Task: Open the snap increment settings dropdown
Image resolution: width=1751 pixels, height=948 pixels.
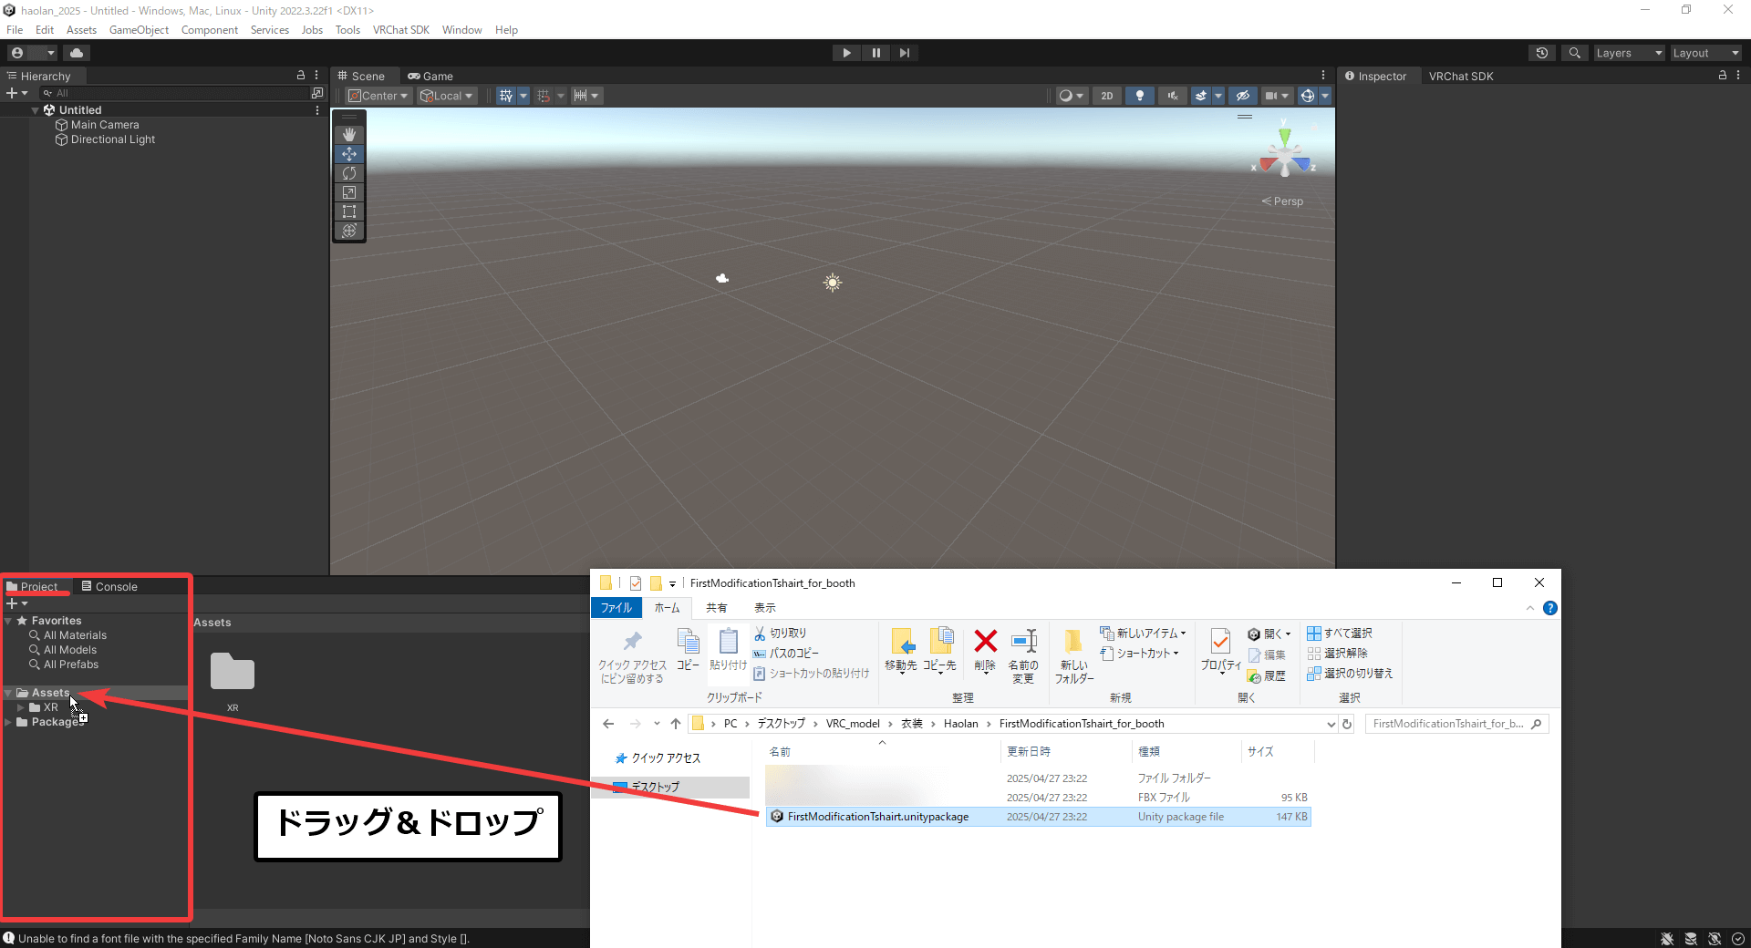Action: pyautogui.click(x=585, y=96)
